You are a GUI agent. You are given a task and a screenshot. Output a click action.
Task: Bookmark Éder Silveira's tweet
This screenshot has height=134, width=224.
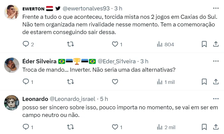tap(204, 82)
